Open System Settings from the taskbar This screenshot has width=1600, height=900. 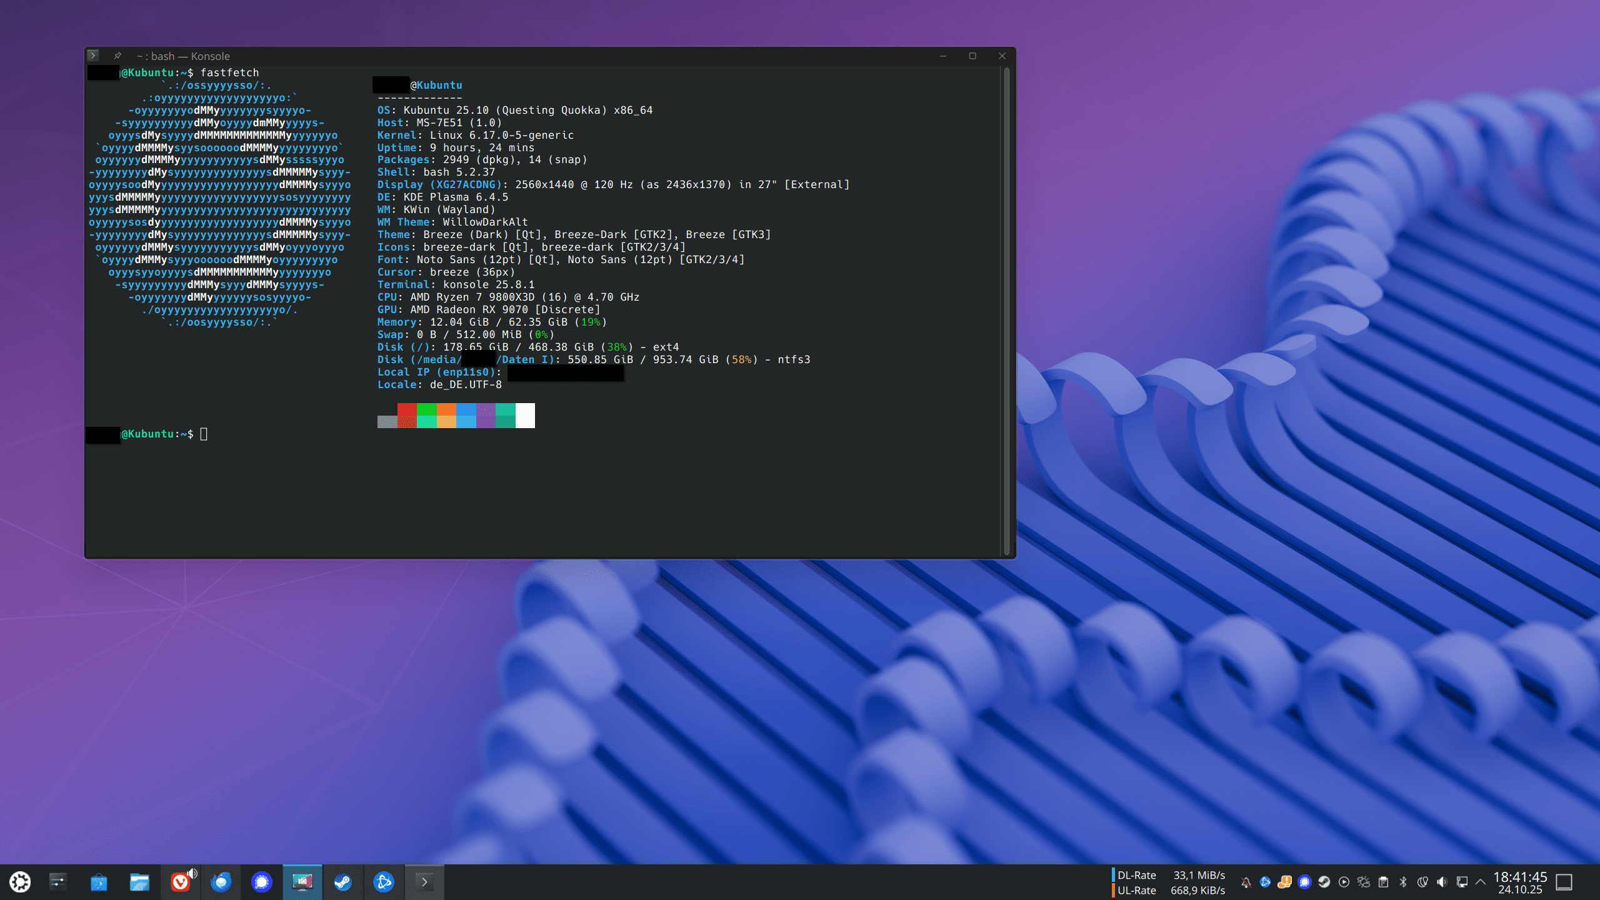pyautogui.click(x=58, y=882)
